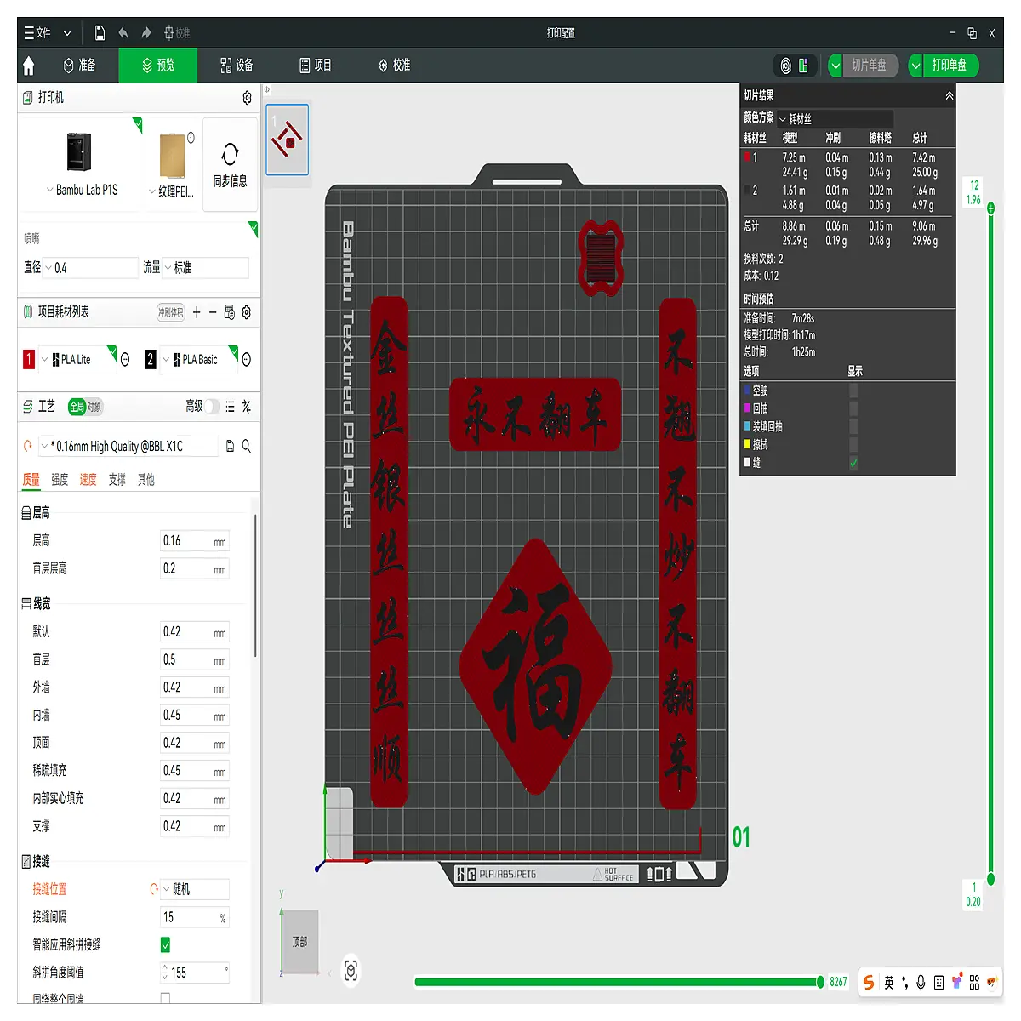Open the 强度 settings tab
1021x1021 pixels.
click(x=60, y=480)
